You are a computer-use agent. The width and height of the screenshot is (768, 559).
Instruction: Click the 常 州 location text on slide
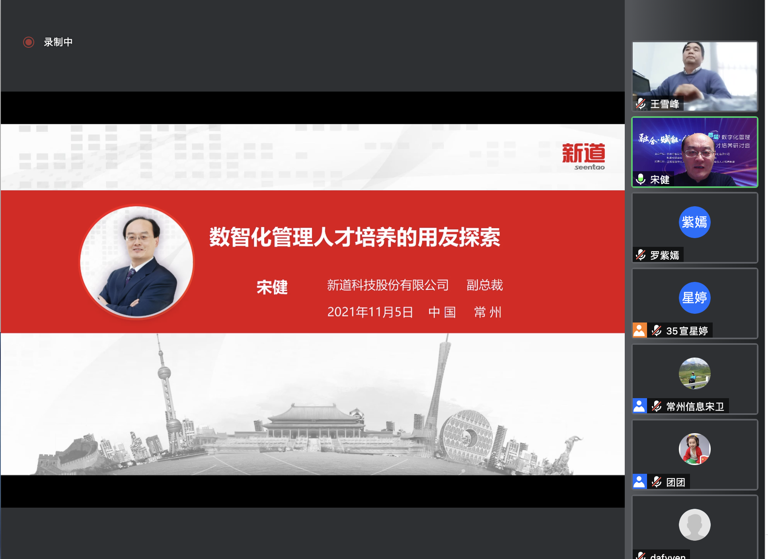coord(488,312)
